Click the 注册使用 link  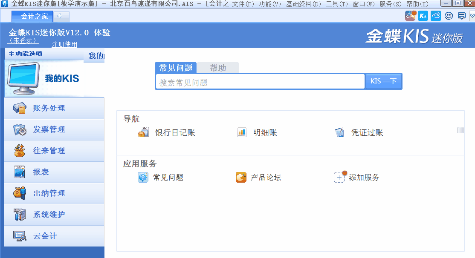pyautogui.click(x=64, y=44)
